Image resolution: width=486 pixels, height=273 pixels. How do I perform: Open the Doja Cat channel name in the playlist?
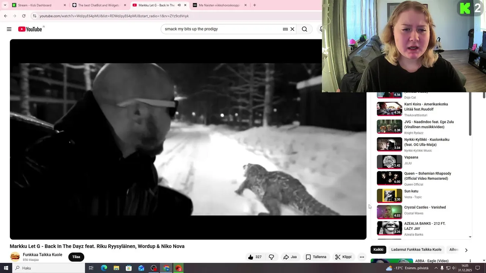click(x=410, y=97)
